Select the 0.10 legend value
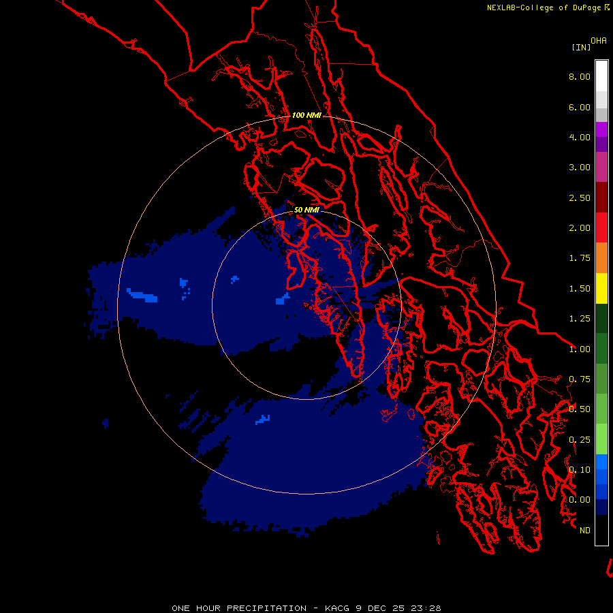Viewport: 613px width, 613px height. [580, 470]
